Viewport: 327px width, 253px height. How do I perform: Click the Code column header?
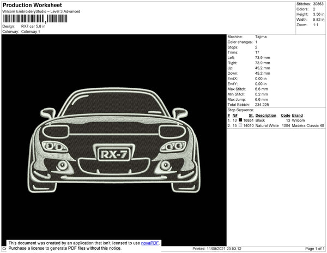(285, 115)
